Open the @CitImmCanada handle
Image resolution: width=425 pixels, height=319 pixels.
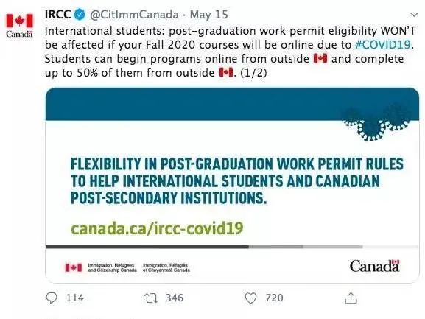click(134, 15)
